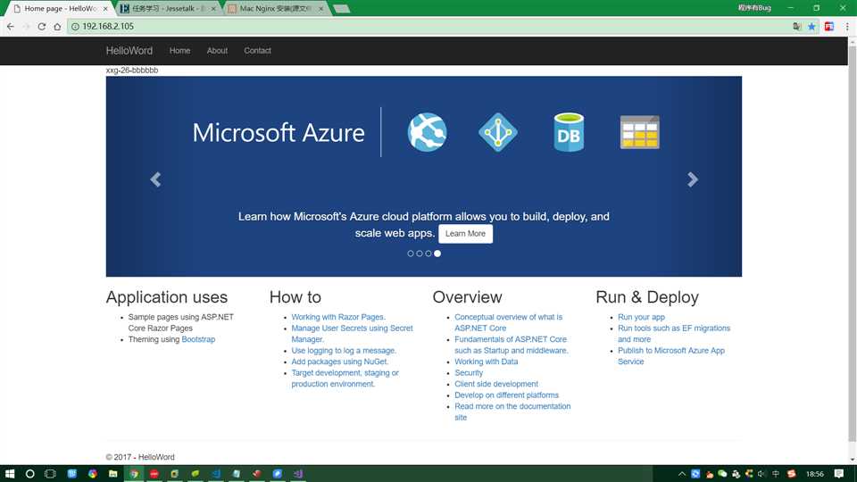Open the notification center icon
857x482 pixels.
[x=839, y=474]
